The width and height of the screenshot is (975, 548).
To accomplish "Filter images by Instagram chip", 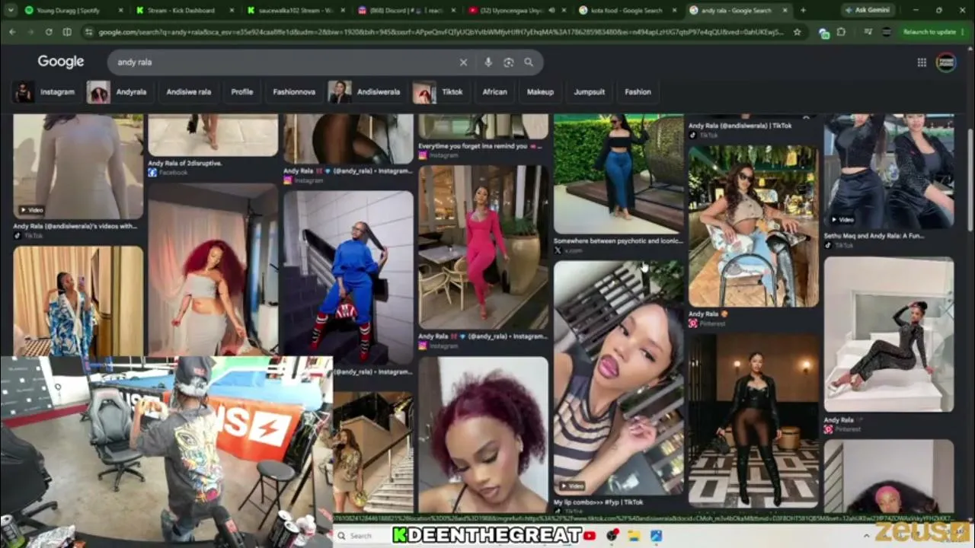I will [x=46, y=92].
